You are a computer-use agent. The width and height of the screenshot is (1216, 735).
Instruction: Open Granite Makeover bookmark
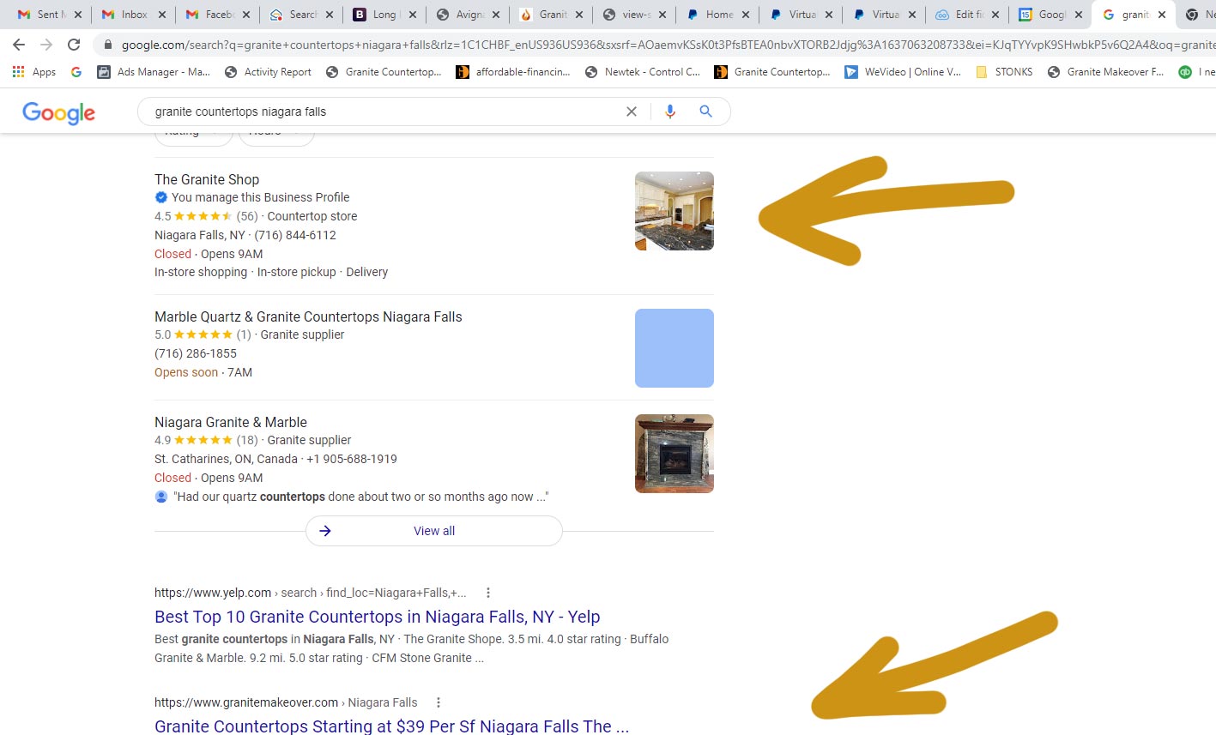coord(1105,72)
